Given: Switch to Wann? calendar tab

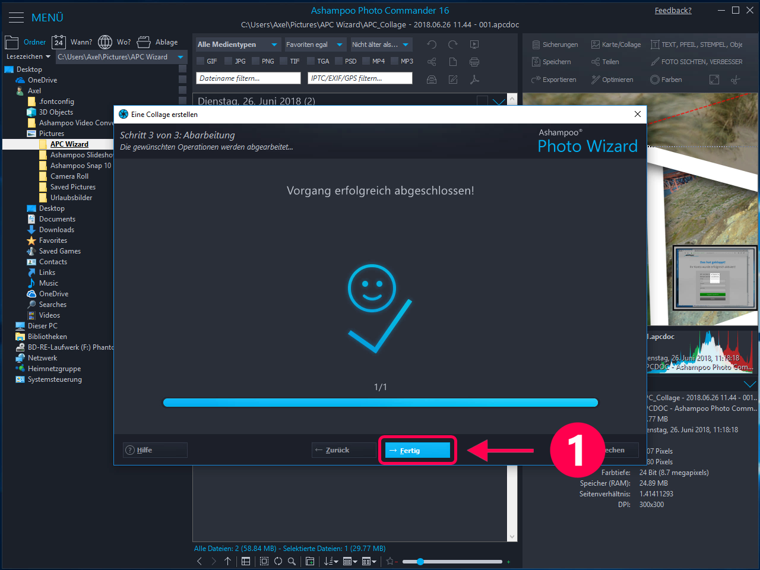Looking at the screenshot, I should [72, 42].
